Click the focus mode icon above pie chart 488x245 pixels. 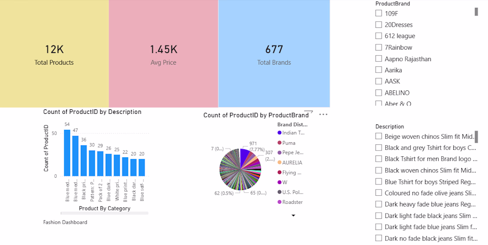coord(308,112)
